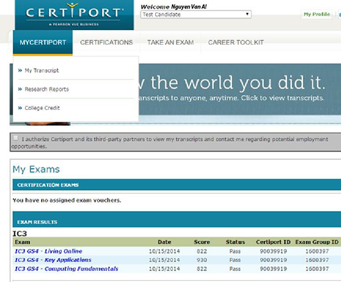The height and width of the screenshot is (282, 341).
Task: Choose College Credit from the menu
Action: click(x=42, y=108)
